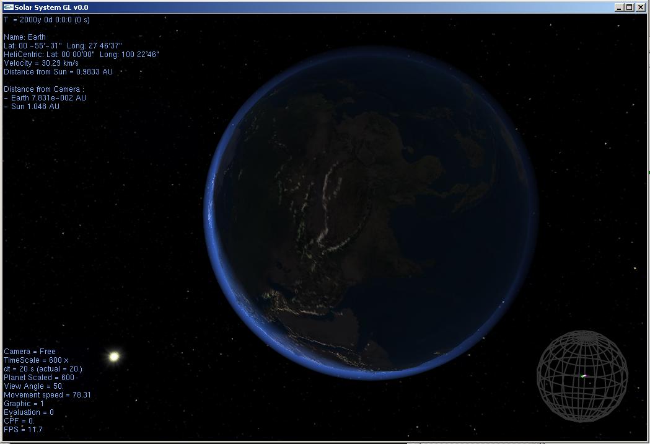Click 'Velocity = 30.29 km/s' text
This screenshot has height=444, width=650.
click(41, 63)
